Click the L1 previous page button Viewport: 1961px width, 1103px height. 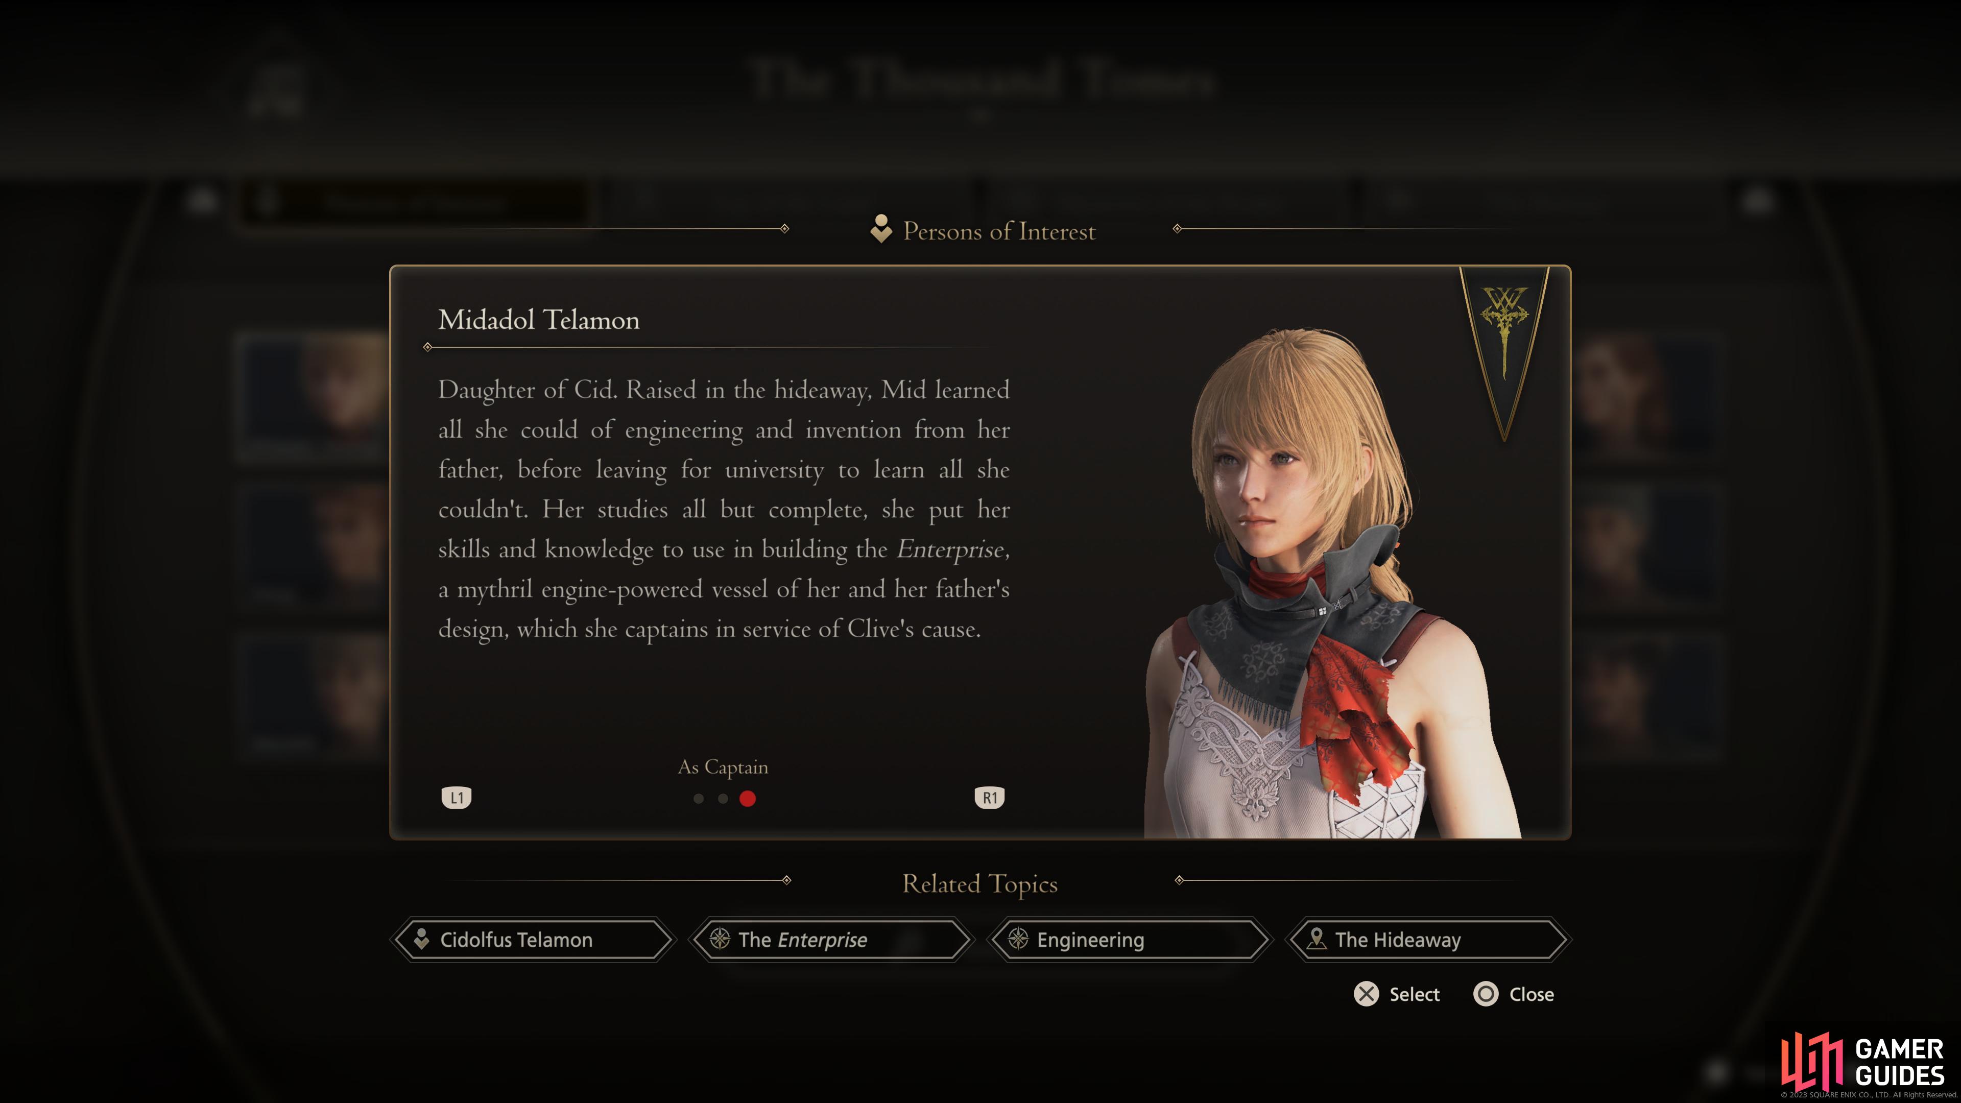[457, 798]
